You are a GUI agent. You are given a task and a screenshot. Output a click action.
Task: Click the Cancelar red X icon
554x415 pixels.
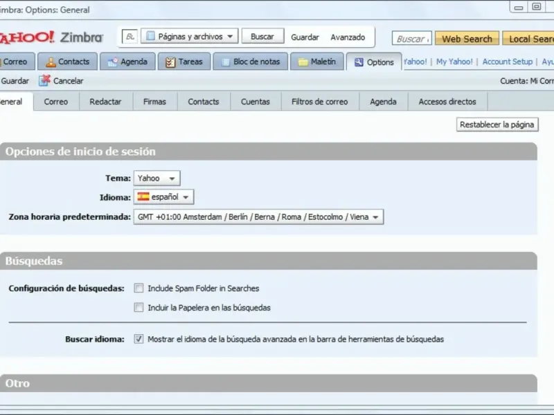tap(44, 80)
